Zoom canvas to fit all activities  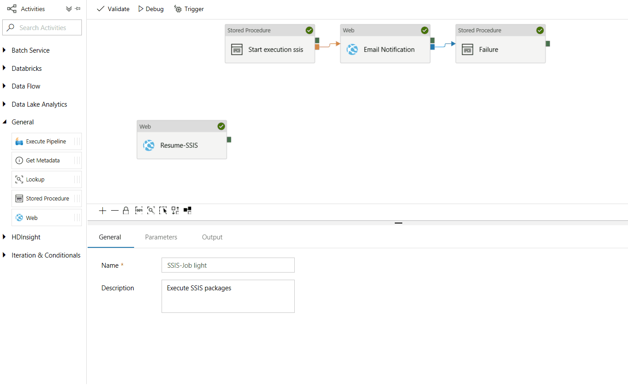tap(151, 210)
